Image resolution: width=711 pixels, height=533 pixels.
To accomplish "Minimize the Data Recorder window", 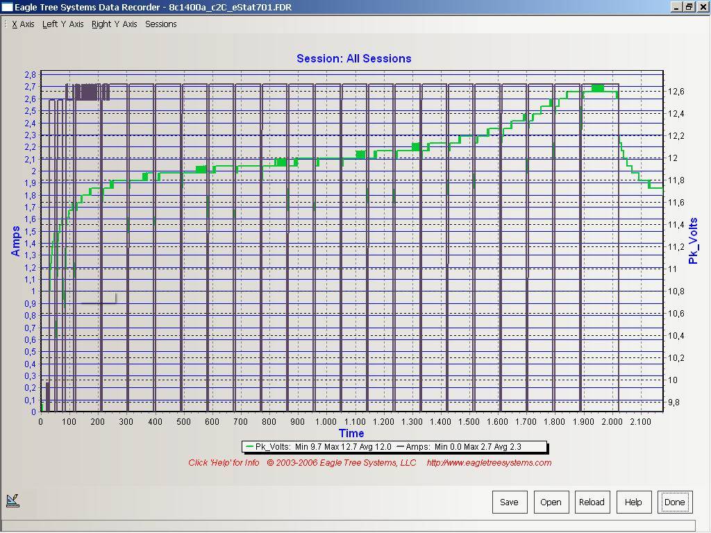I will click(x=678, y=6).
